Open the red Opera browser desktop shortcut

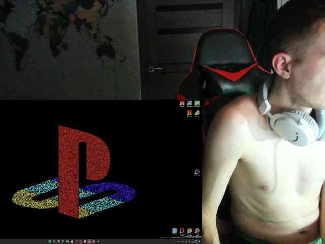point(182,231)
